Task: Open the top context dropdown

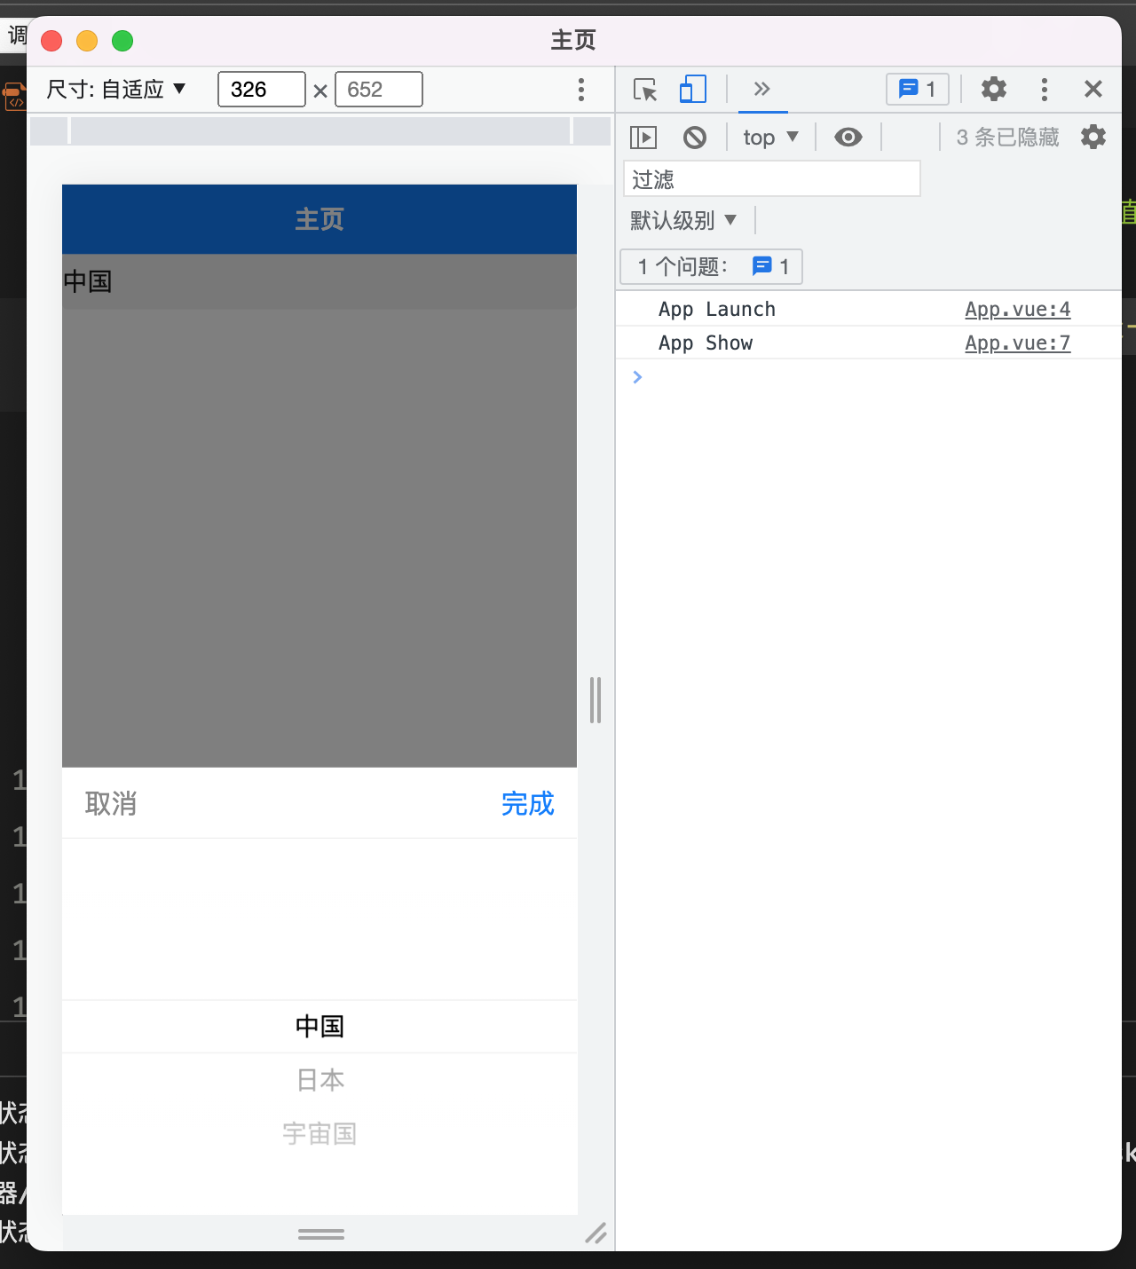Action: pos(770,138)
